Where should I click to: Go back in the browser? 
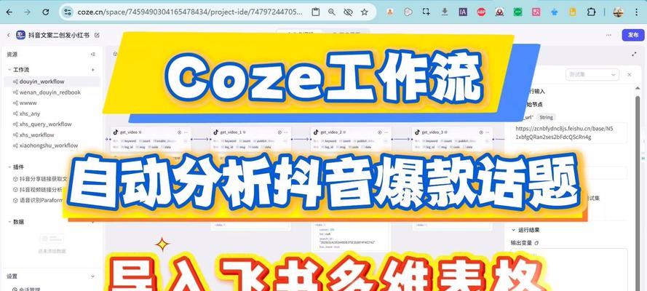click(x=9, y=12)
